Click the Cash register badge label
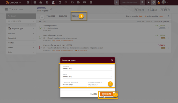The height and width of the screenshot is (103, 178). (x=41, y=8)
